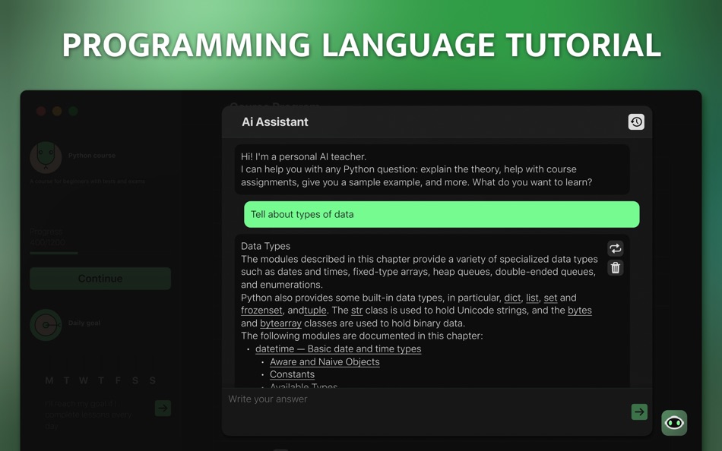Send the message with the green arrow
This screenshot has width=722, height=451.
(639, 412)
